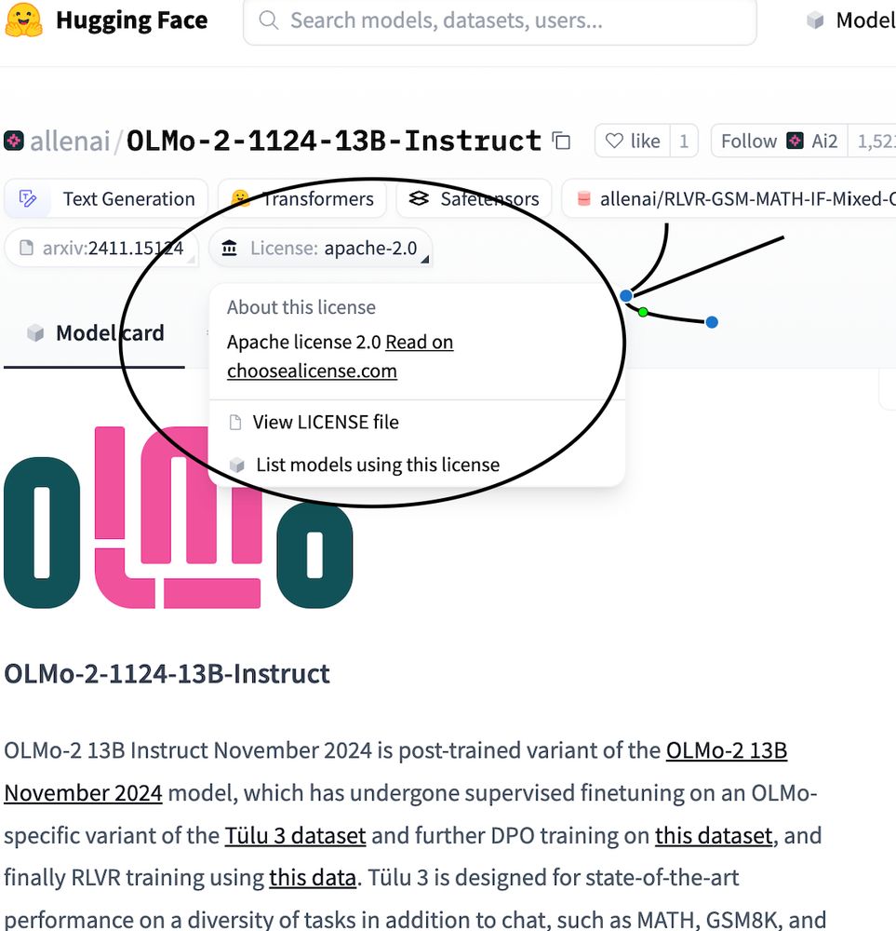Click the like count of 1
The width and height of the screenshot is (896, 931).
[684, 141]
